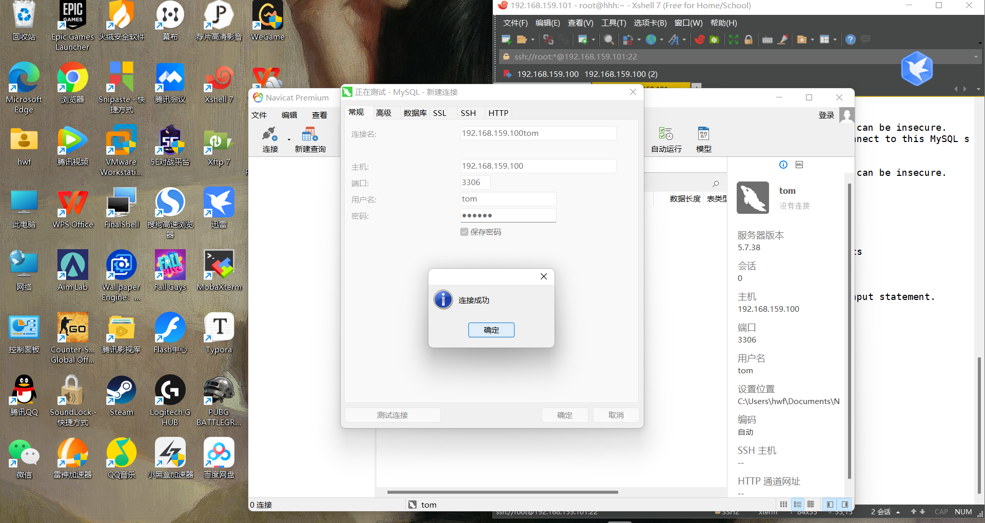The height and width of the screenshot is (523, 985).
Task: Click Navicat 模型 icon
Action: 703,139
